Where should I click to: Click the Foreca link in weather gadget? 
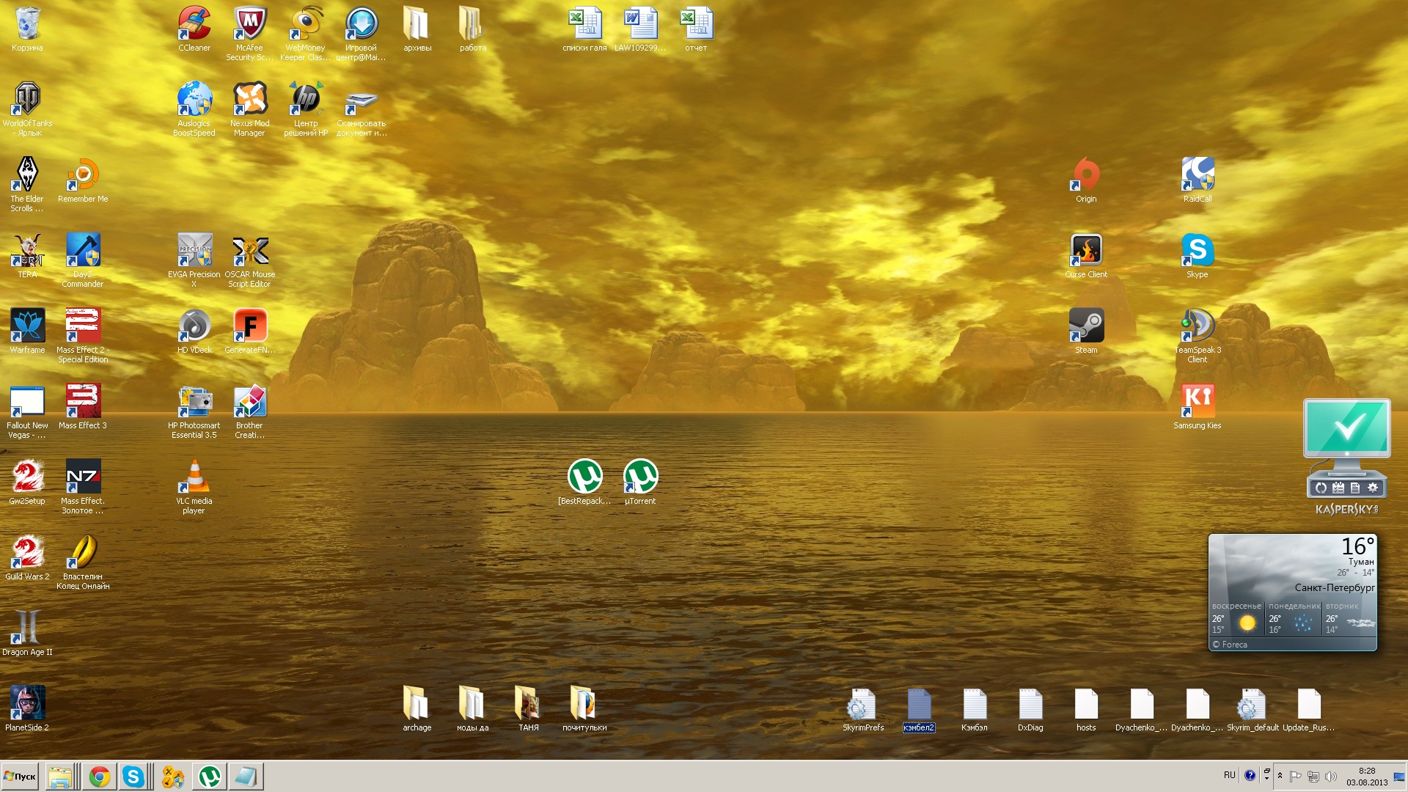(1233, 645)
